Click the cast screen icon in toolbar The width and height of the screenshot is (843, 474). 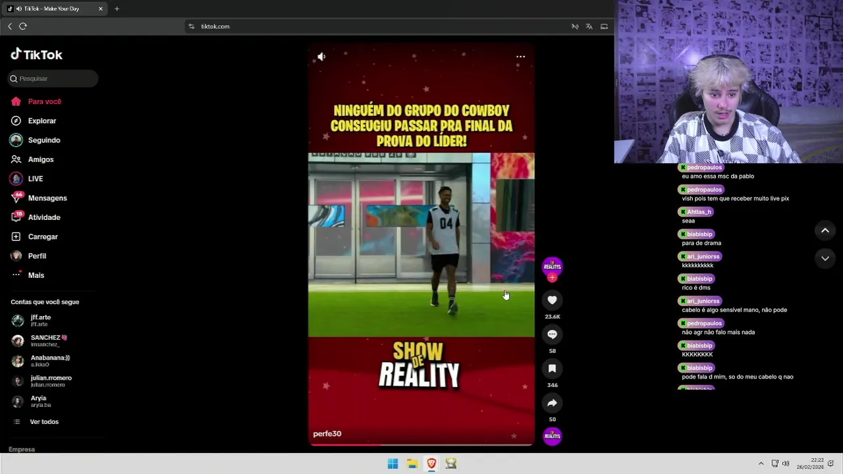pyautogui.click(x=604, y=26)
